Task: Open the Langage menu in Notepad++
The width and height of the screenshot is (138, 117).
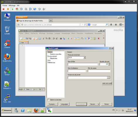Action: click(57, 33)
